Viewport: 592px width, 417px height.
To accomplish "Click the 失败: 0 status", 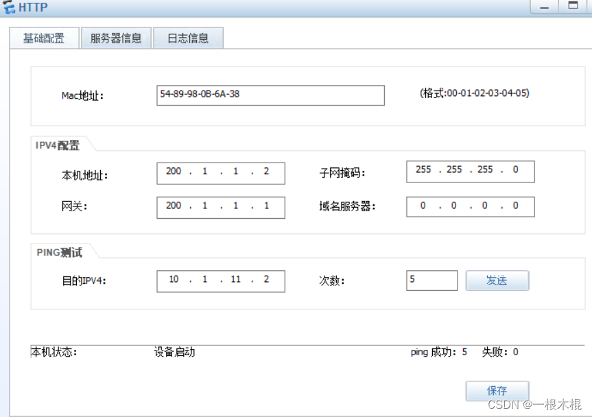I will coord(500,352).
